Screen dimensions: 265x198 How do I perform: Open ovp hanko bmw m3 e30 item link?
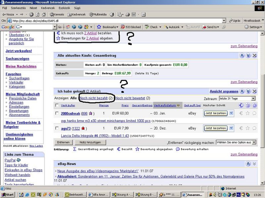(106, 121)
